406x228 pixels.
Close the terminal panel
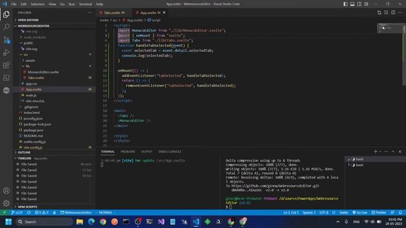[x=400, y=151]
